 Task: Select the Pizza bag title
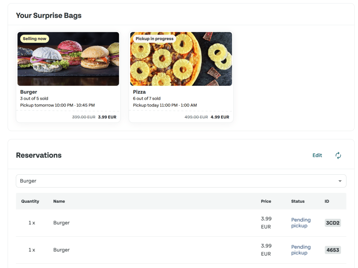pos(139,92)
